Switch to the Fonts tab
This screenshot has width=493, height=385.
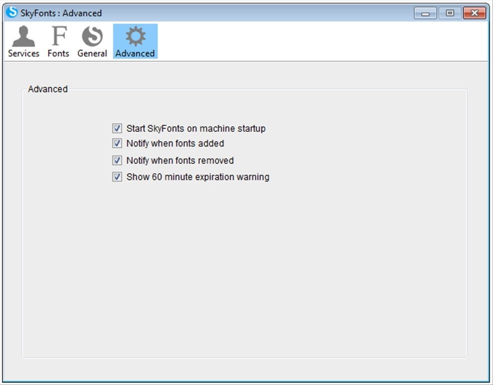coord(59,41)
